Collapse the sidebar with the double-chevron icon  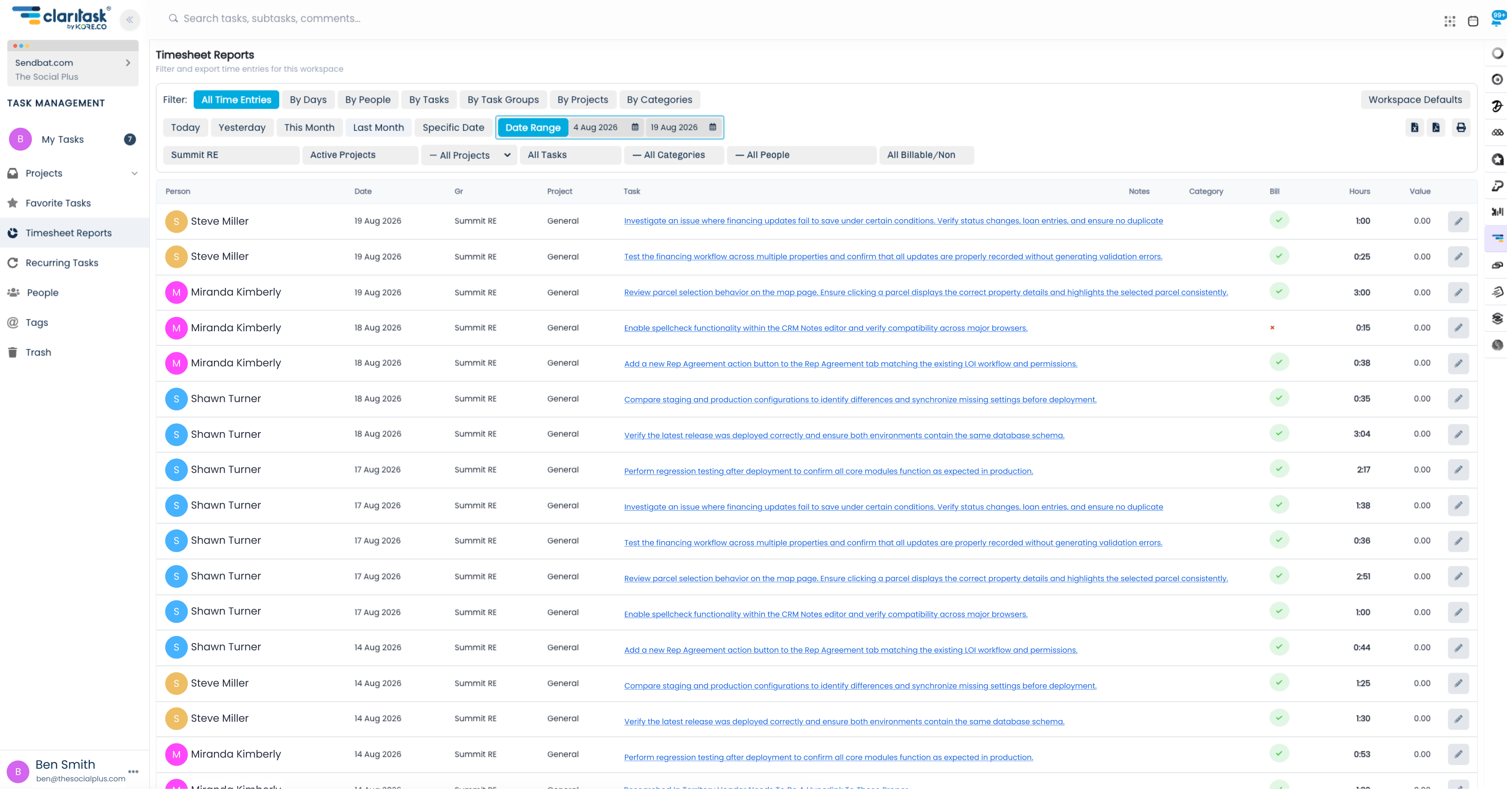[129, 19]
